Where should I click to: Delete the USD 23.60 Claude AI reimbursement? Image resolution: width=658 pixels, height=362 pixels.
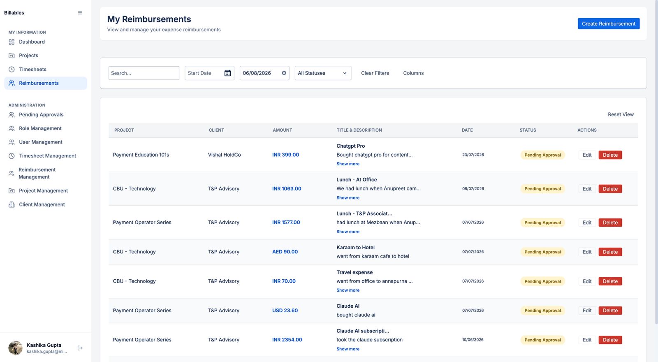610,311
